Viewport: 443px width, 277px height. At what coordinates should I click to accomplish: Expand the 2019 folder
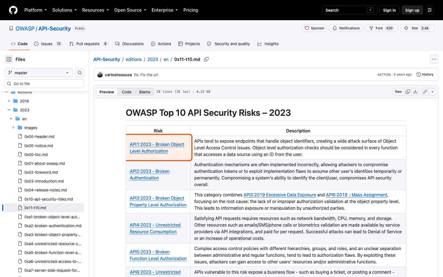point(9,101)
